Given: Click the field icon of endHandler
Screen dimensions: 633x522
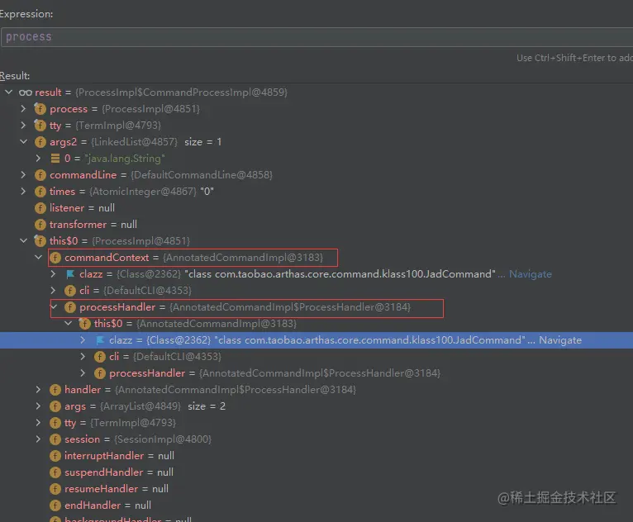Looking at the screenshot, I should tap(55, 505).
